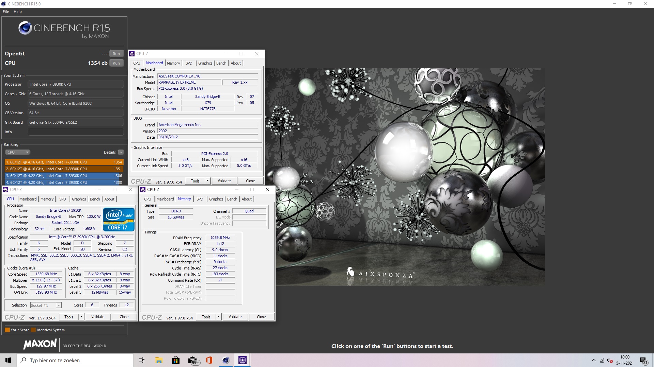Open the notification center icon
Screen dimensions: 654x367
643,360
